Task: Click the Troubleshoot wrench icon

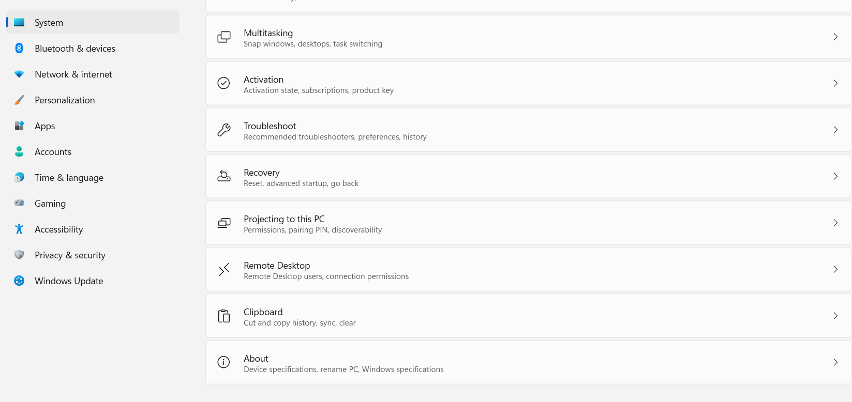Action: (x=224, y=130)
